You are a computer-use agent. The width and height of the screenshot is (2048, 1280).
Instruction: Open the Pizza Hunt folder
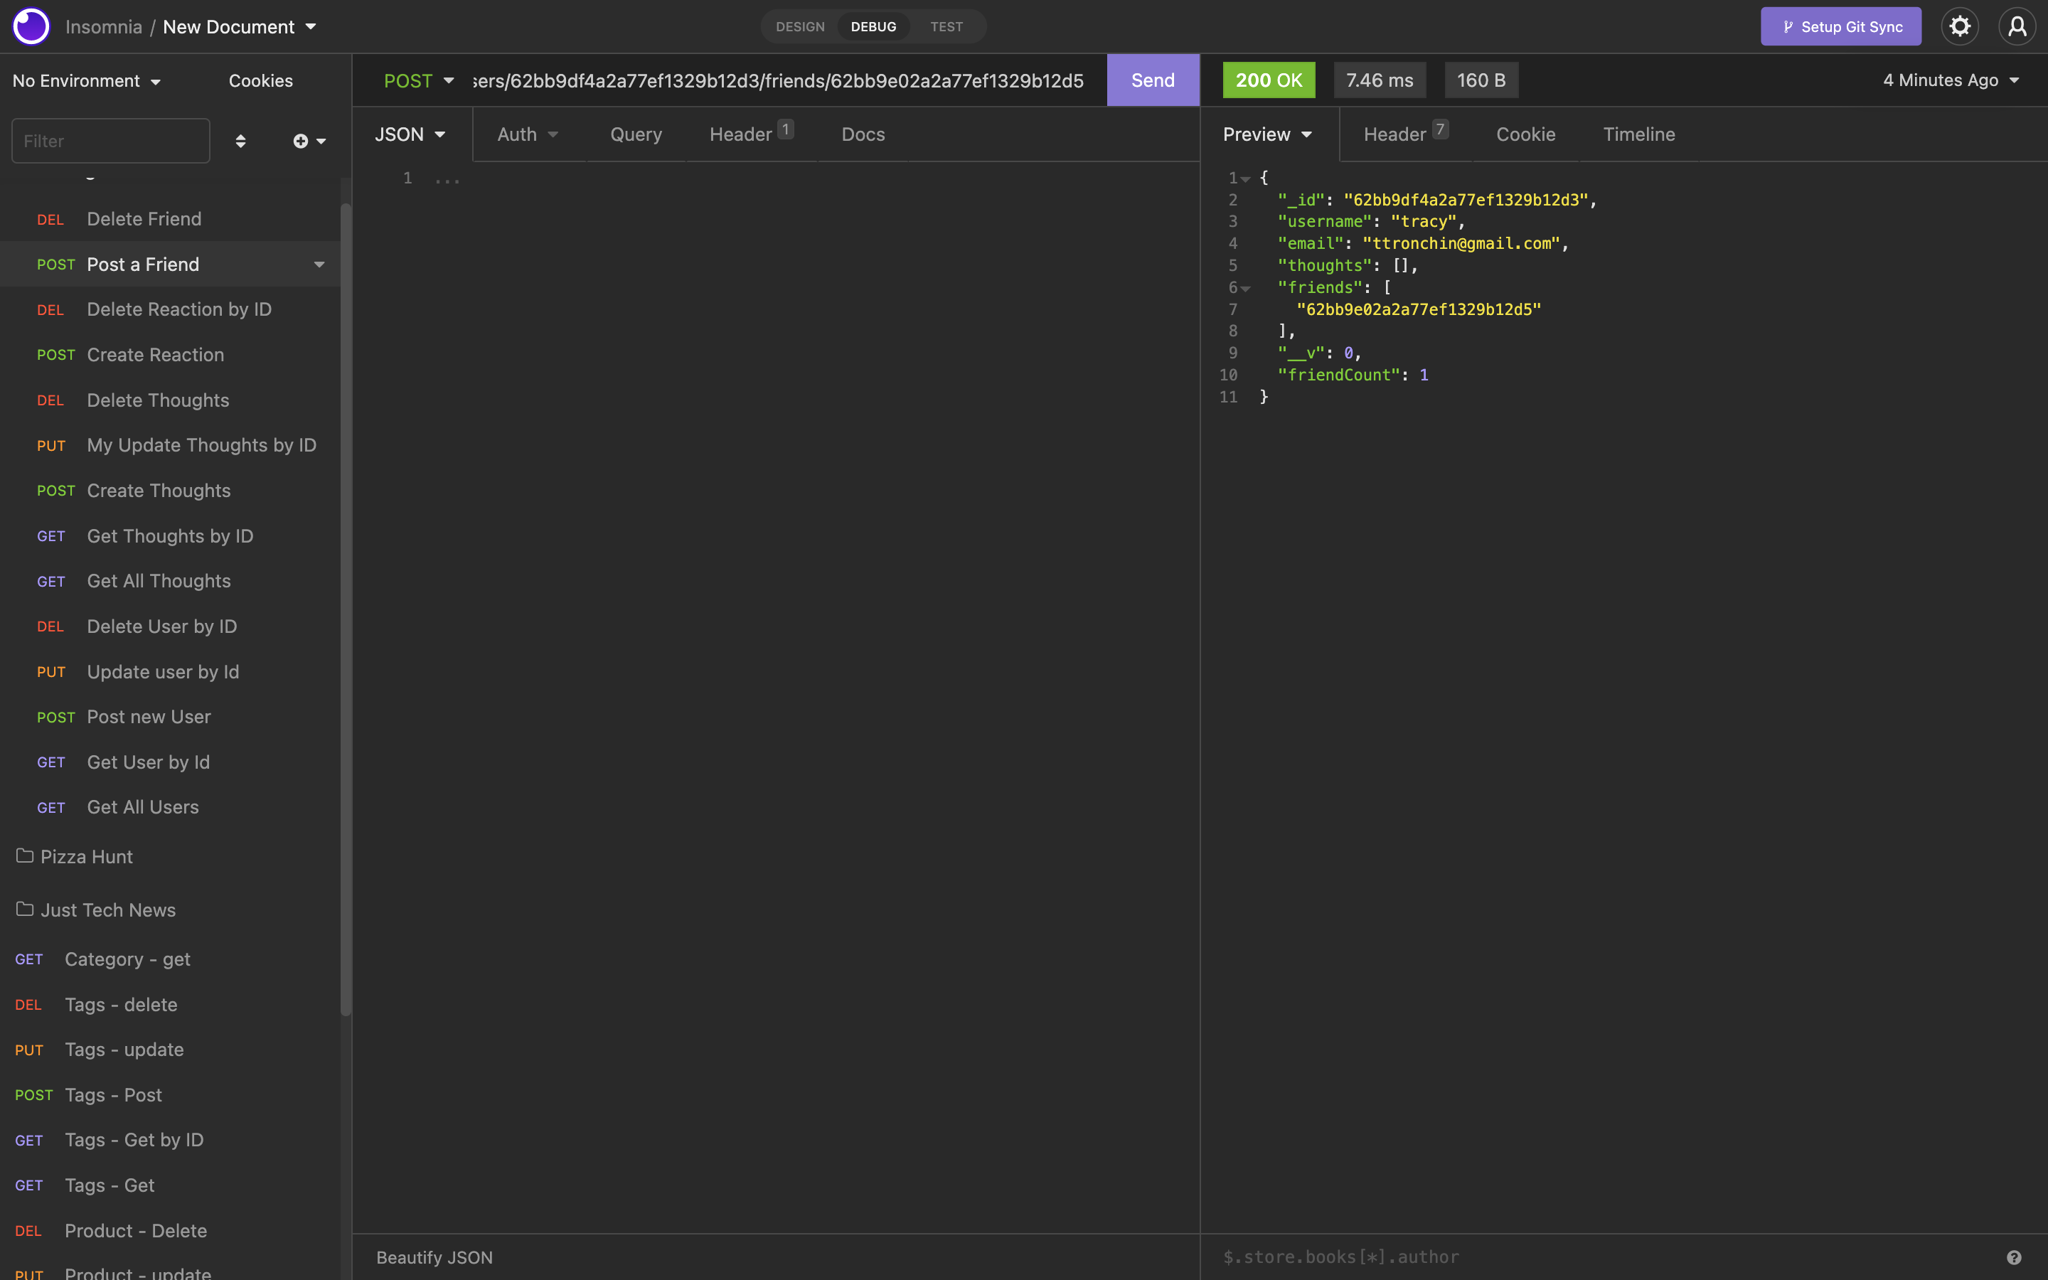click(x=86, y=856)
